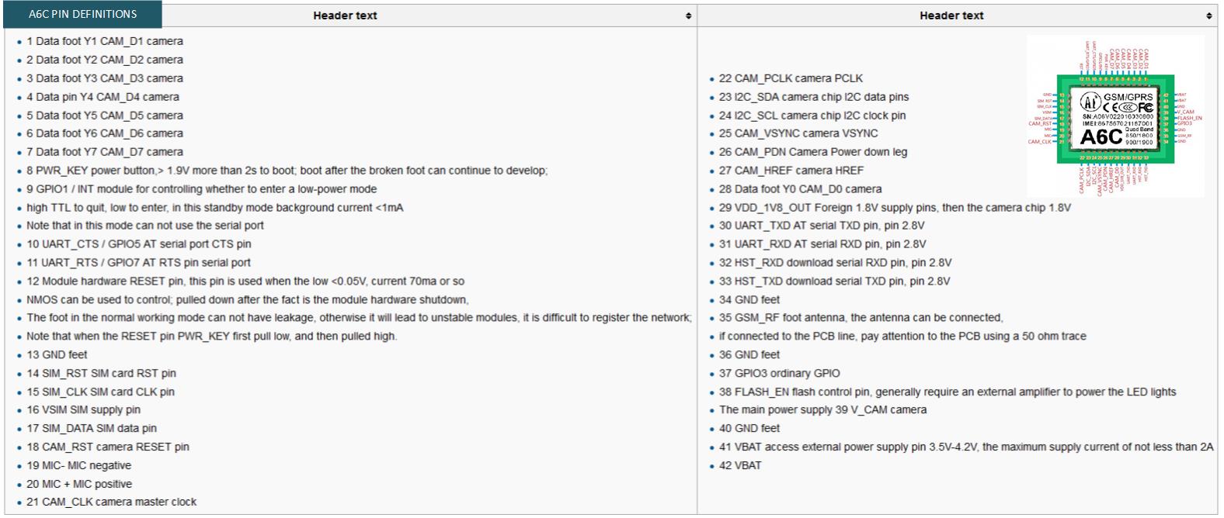
Task: Click the '35 GSM_RF foot antenna' entry
Action: click(x=861, y=318)
